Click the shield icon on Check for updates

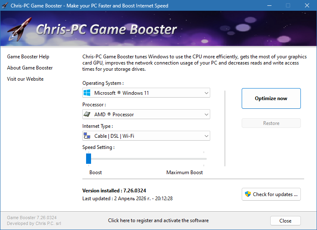tap(247, 194)
